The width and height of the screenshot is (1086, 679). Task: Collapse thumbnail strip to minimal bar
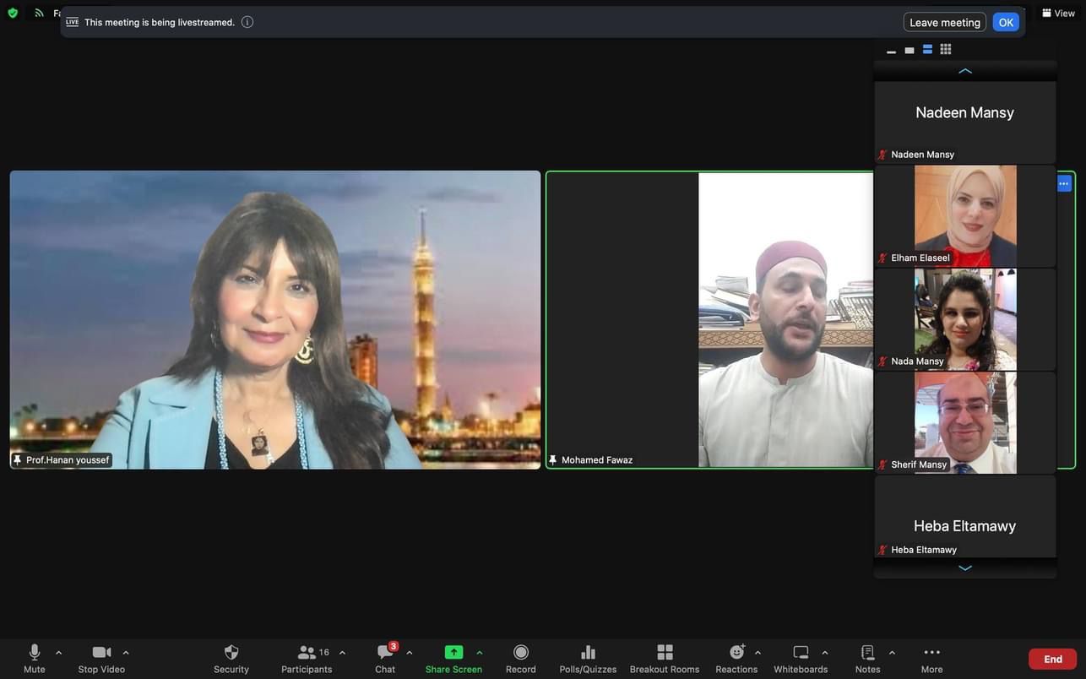click(x=891, y=51)
